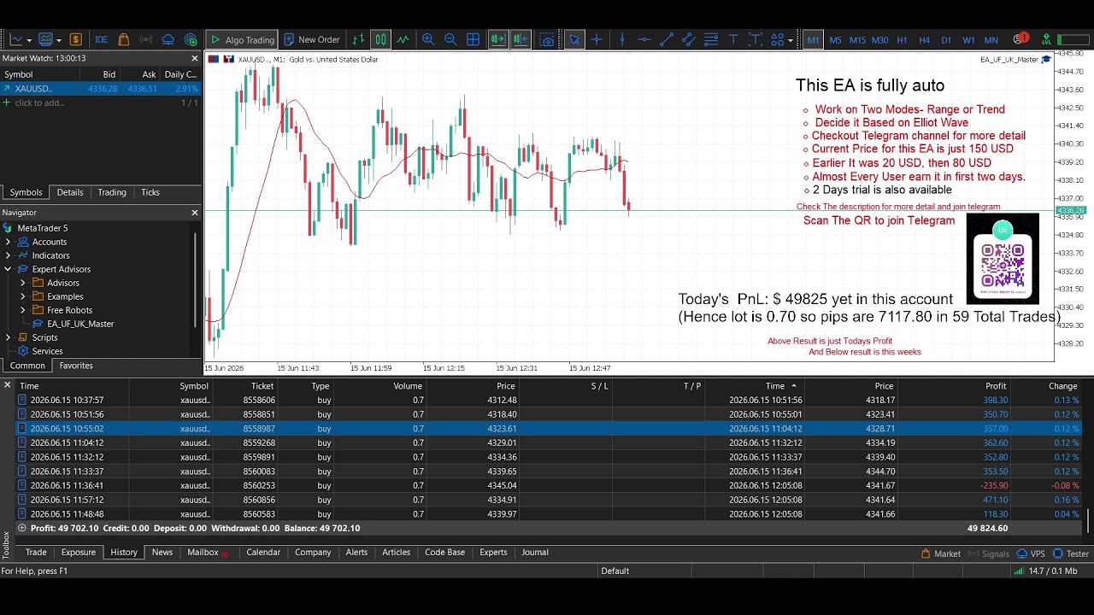1094x615 pixels.
Task: Toggle chart shift
Action: pos(521,39)
